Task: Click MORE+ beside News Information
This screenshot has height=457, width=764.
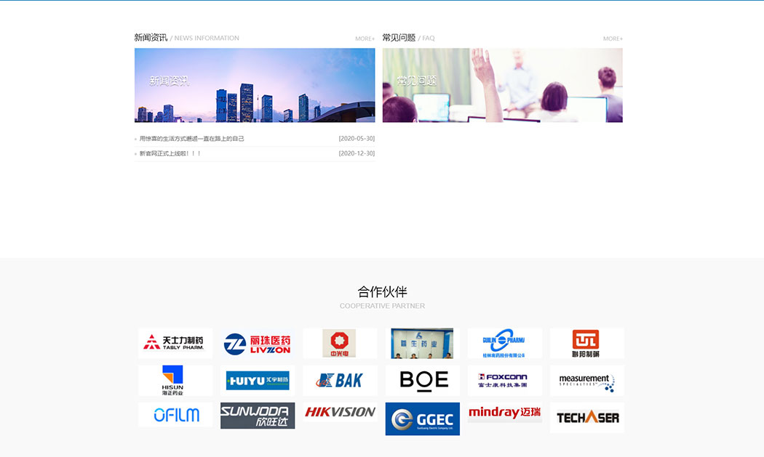Action: click(x=365, y=39)
